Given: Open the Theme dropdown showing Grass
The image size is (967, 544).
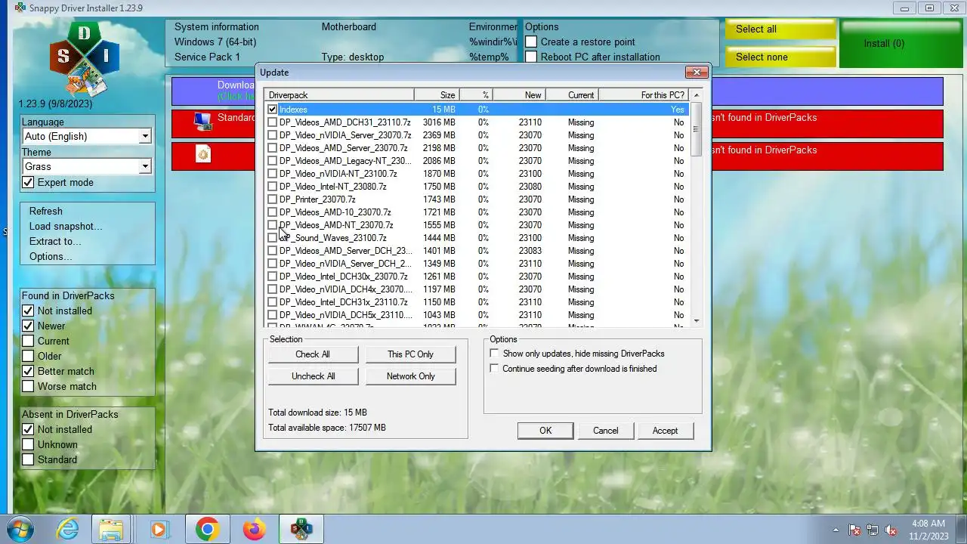Looking at the screenshot, I should (87, 166).
